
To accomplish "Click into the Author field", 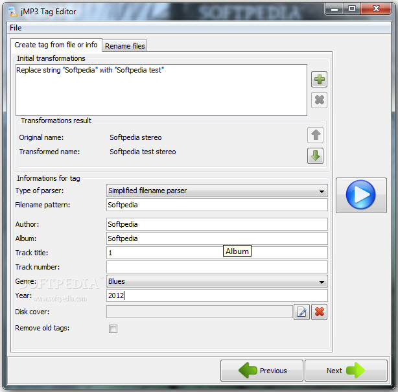I will 217,224.
